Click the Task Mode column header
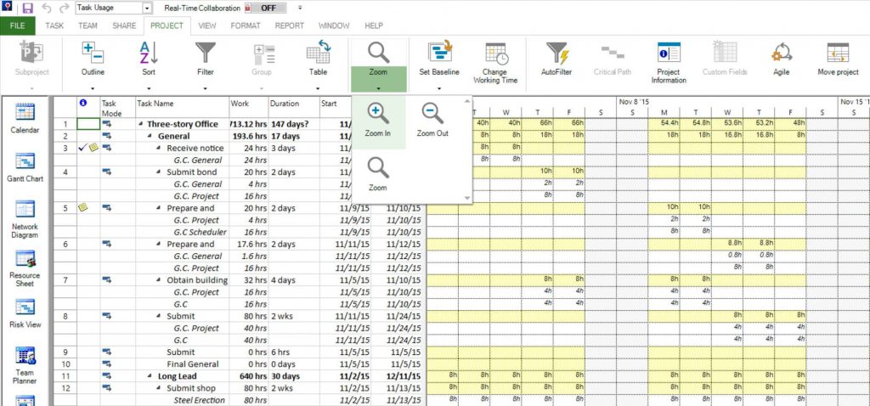 [x=117, y=108]
